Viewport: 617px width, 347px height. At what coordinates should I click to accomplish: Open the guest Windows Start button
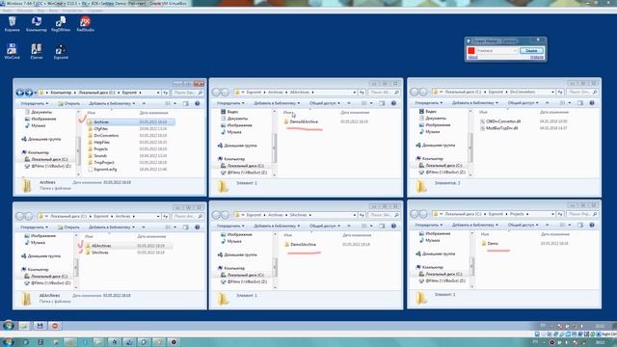(9, 326)
